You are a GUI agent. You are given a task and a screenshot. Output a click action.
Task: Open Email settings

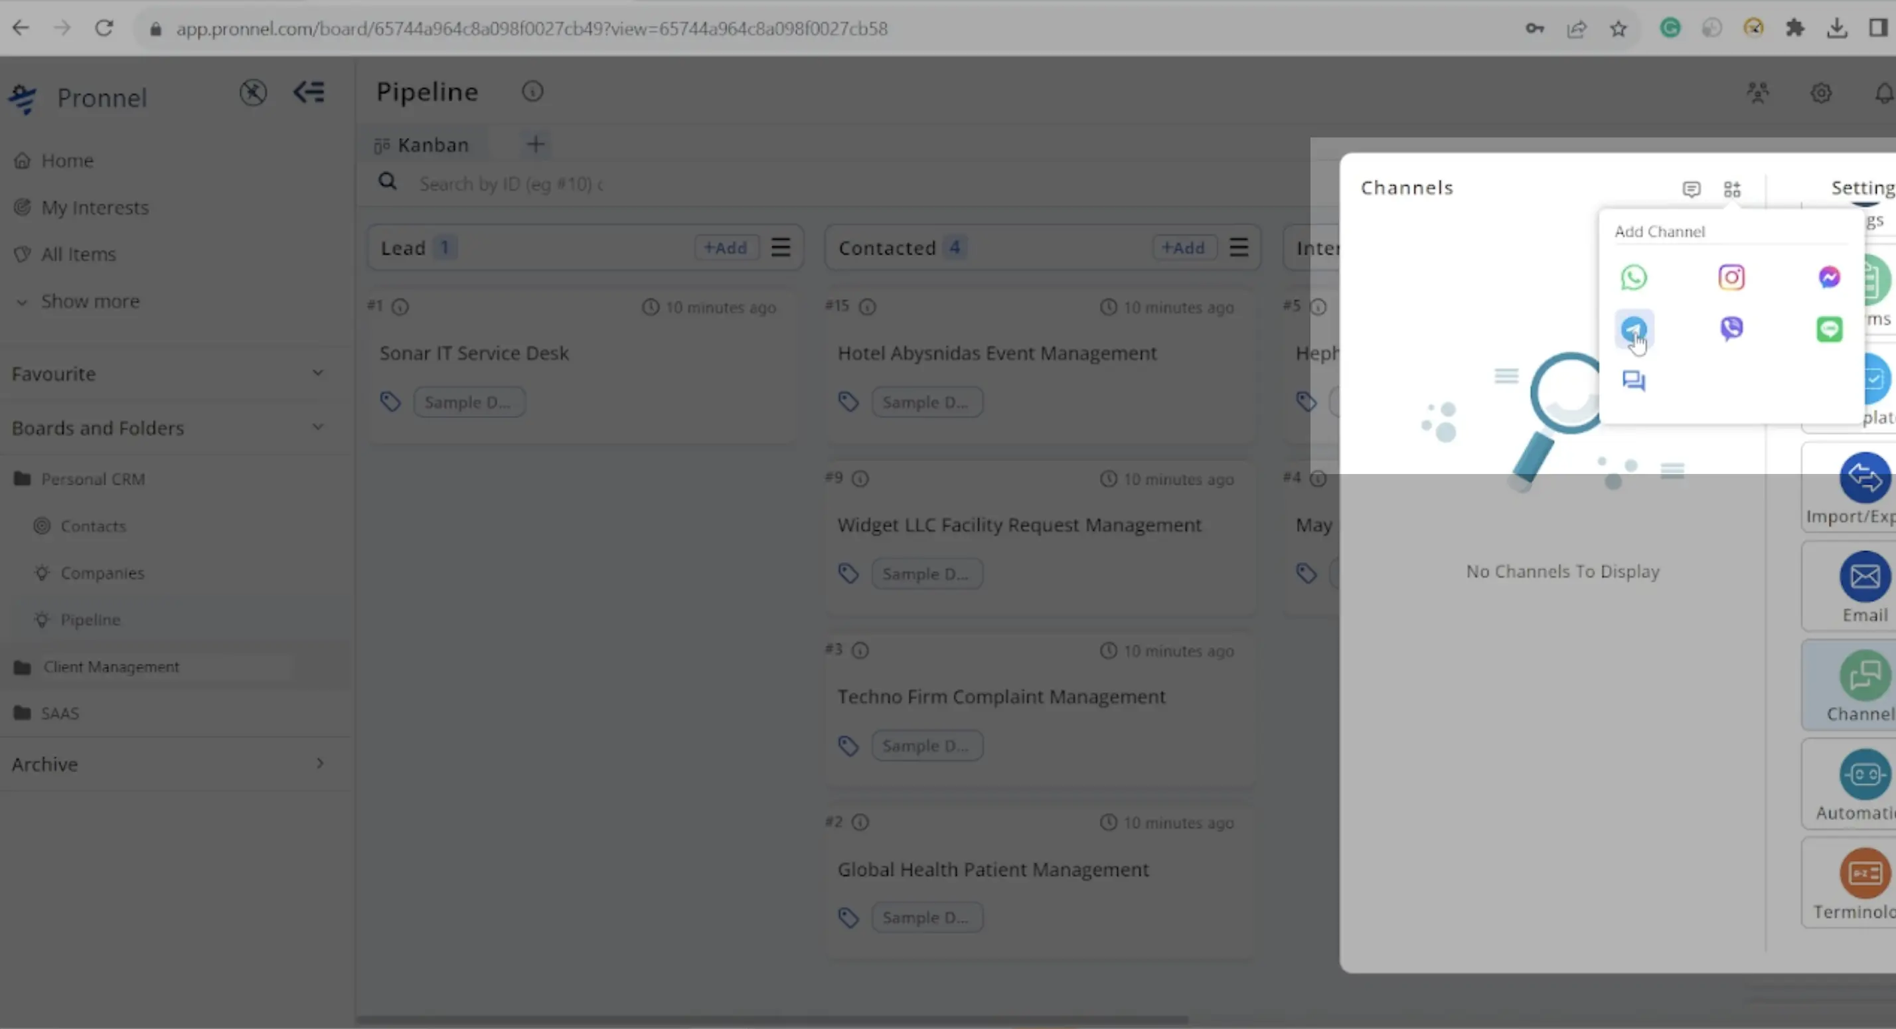tap(1849, 587)
